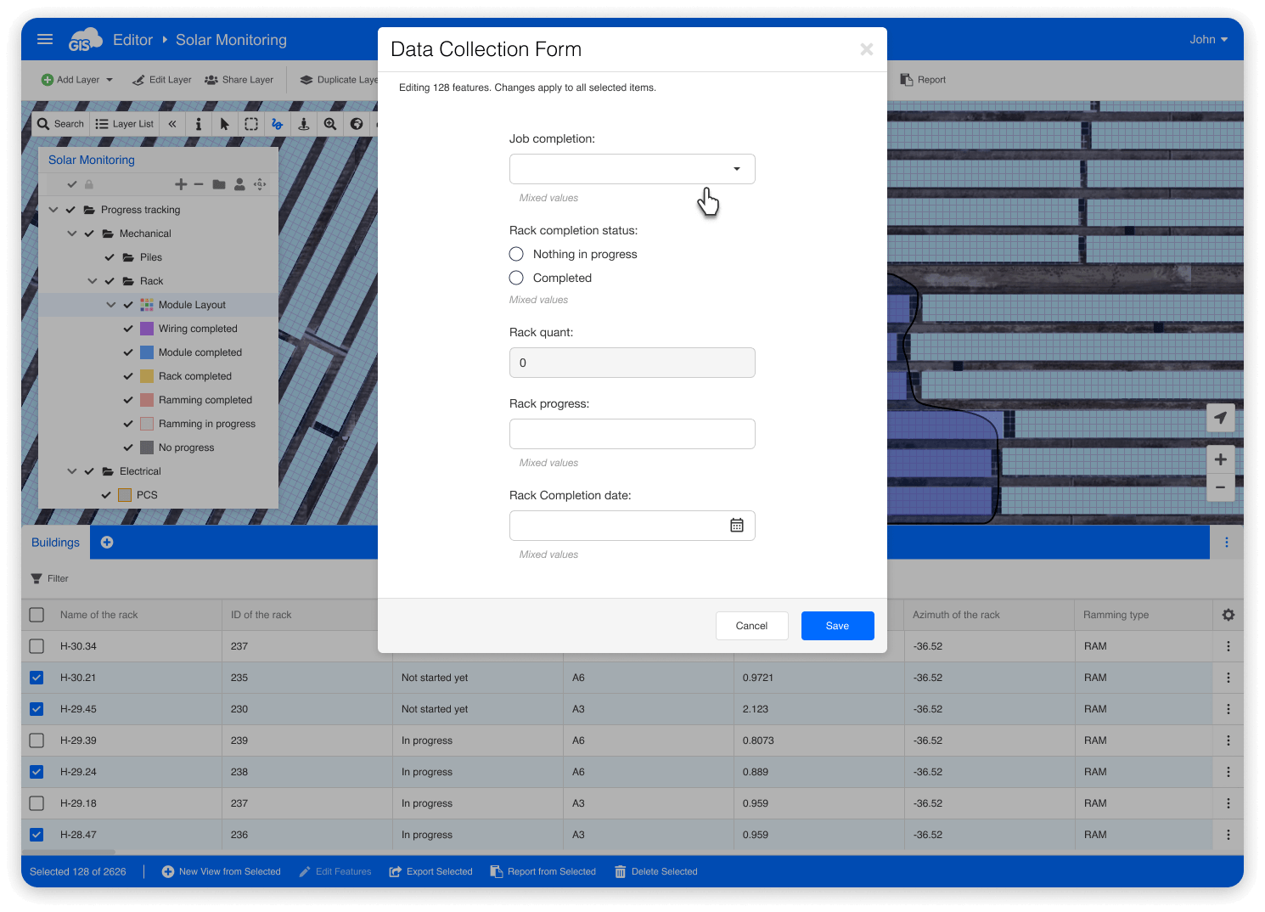Zoom out the map with minus button
The image size is (1265, 912).
(1220, 487)
